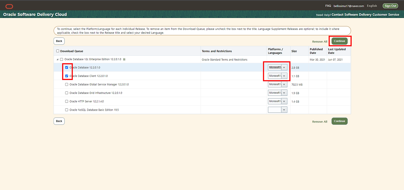The width and height of the screenshot is (404, 190).
Task: Remove Oracle Database 12c Enterprise Edition with x icon
Action: 124,59
